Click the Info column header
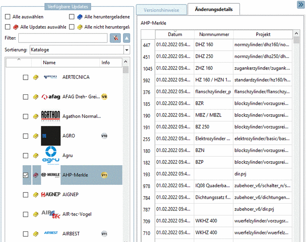 pos(111,63)
